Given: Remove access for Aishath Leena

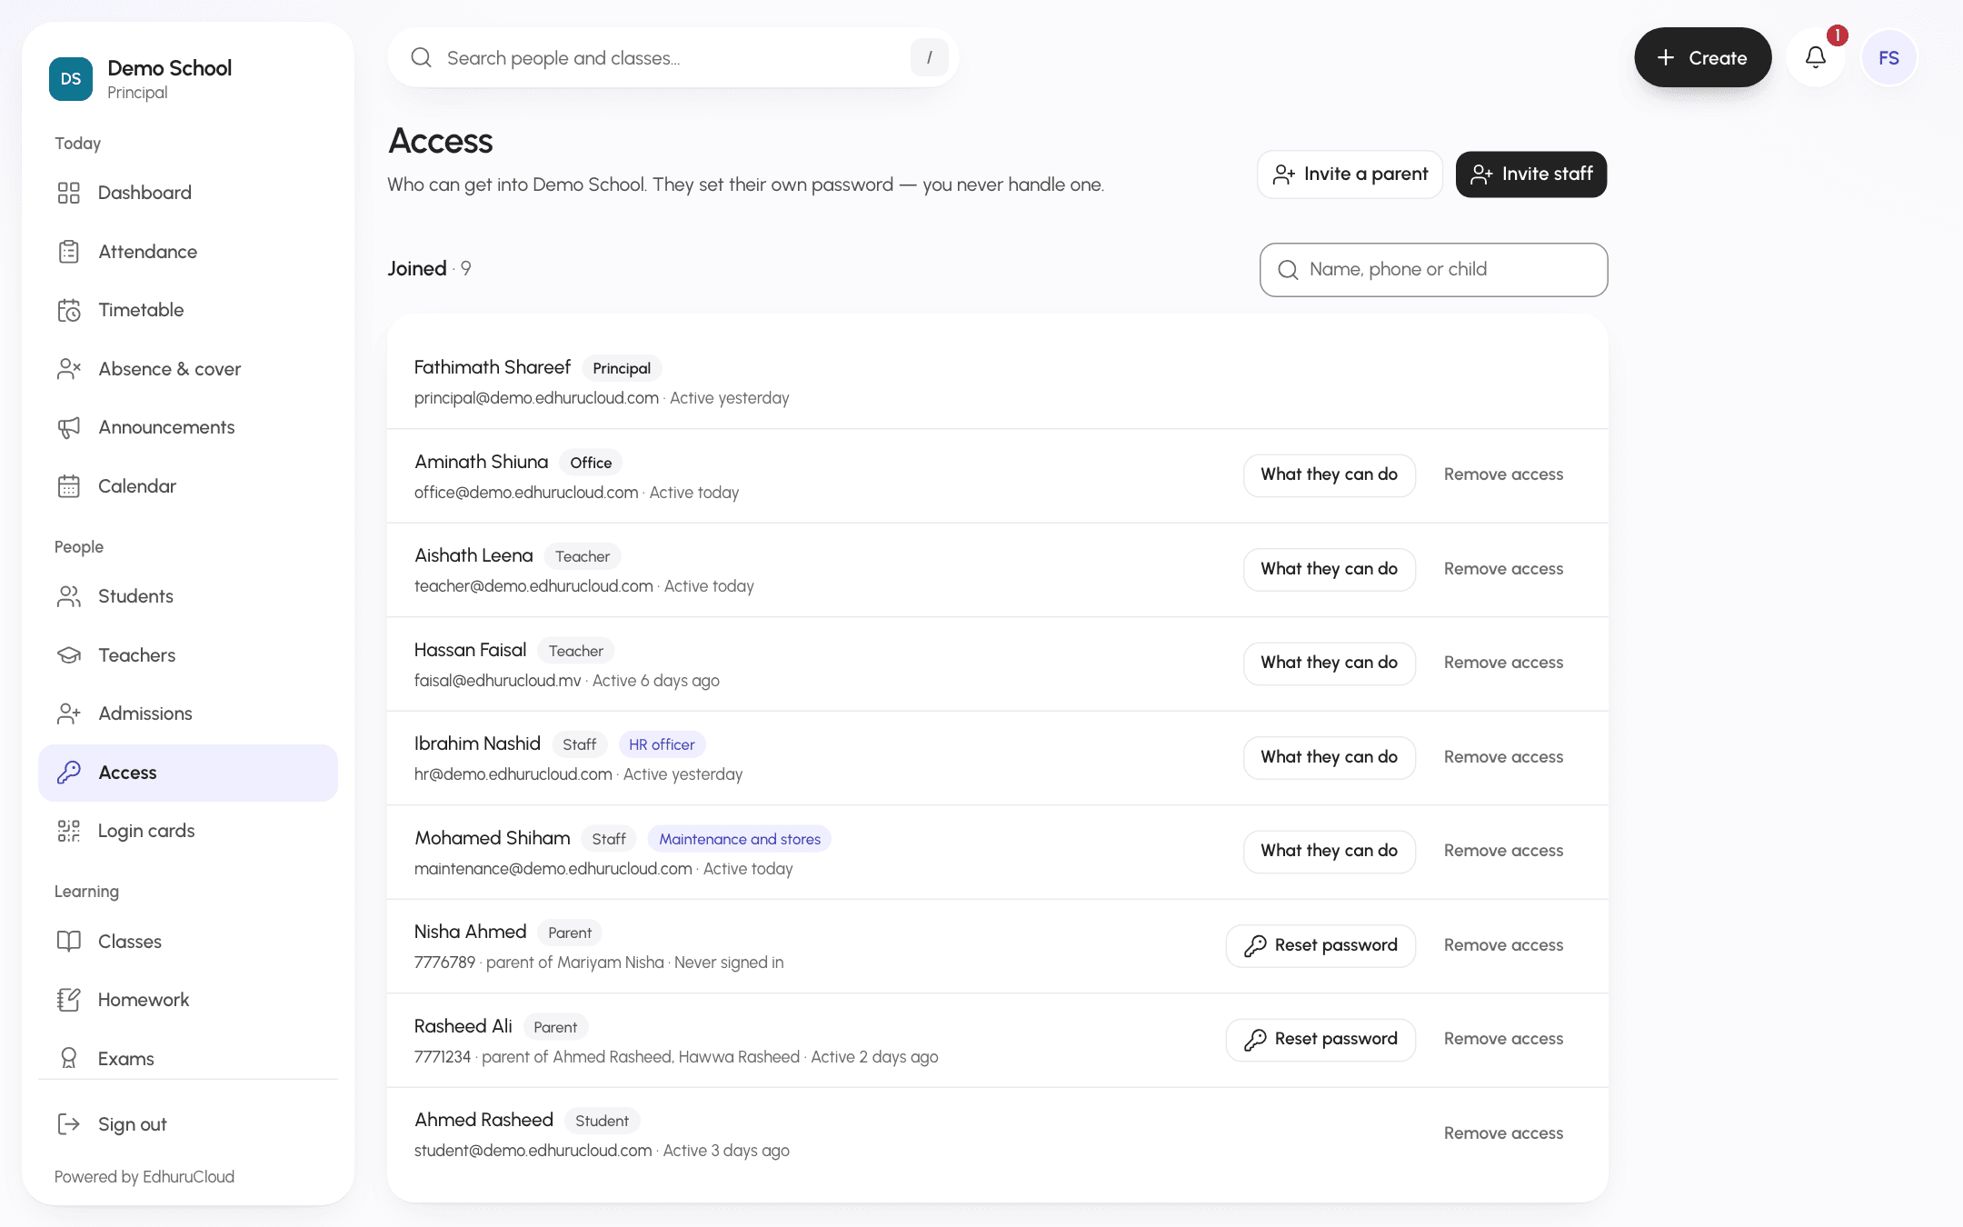Looking at the screenshot, I should [x=1503, y=569].
